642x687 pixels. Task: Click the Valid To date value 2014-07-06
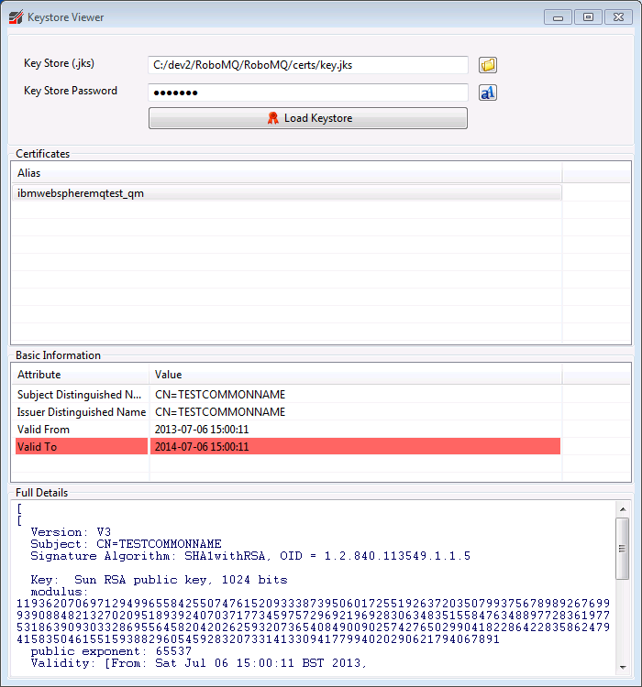pos(202,447)
